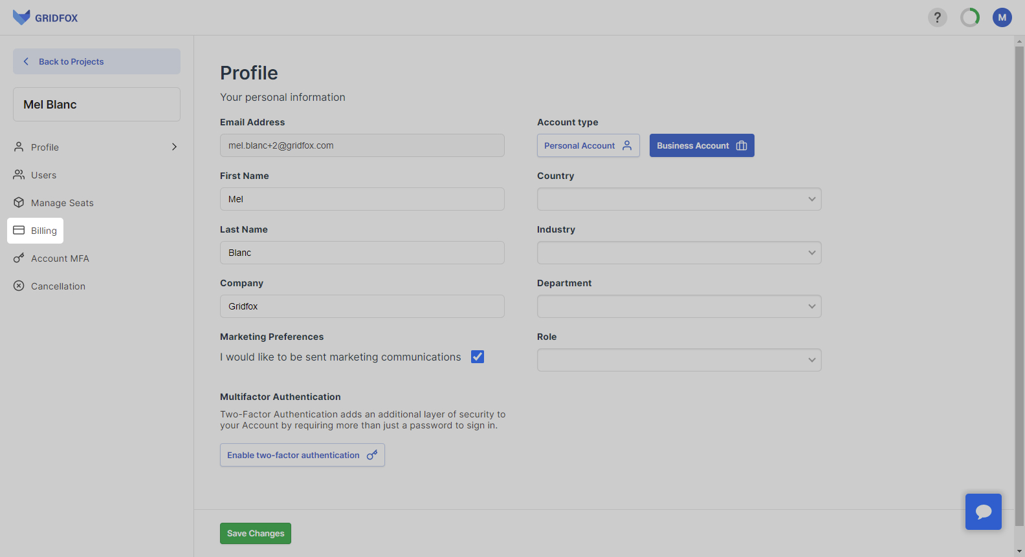
Task: Open the Department dropdown
Action: click(679, 306)
